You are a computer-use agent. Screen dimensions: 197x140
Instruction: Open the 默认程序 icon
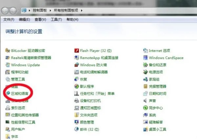(x=77, y=86)
